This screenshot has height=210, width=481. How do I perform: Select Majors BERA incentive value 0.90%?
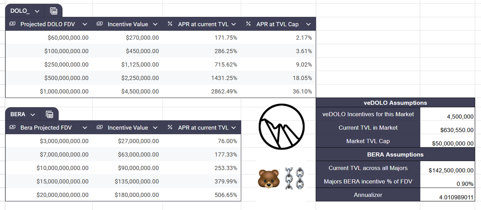point(448,182)
